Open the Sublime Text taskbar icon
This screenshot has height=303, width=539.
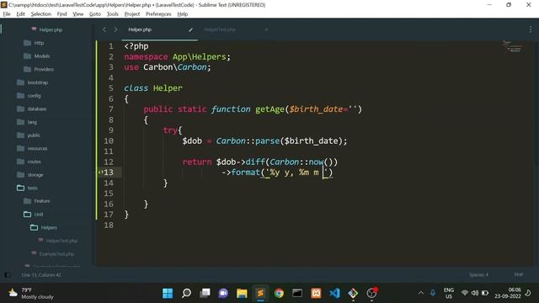click(x=260, y=293)
